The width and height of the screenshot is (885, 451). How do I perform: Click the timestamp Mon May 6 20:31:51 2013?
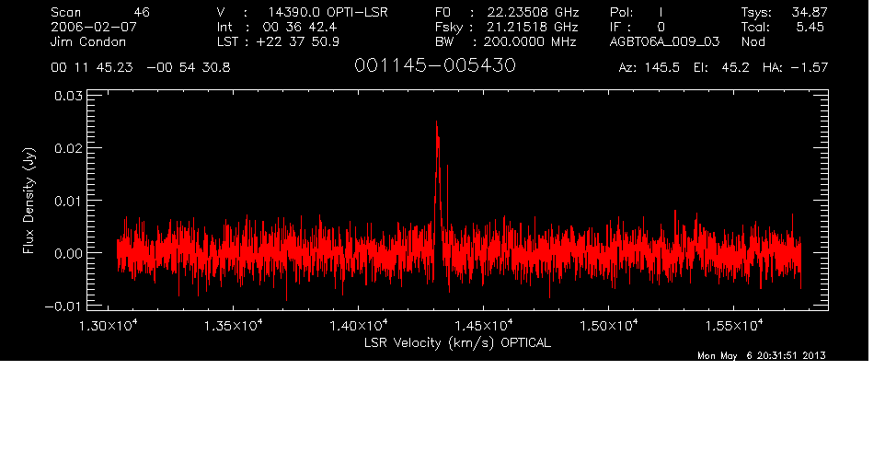pos(762,355)
